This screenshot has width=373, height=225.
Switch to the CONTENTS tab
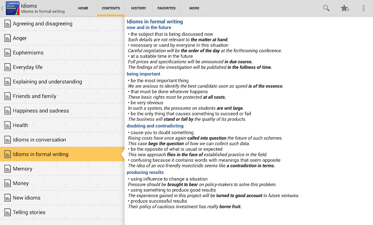point(111,8)
